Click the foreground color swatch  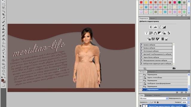3,80
